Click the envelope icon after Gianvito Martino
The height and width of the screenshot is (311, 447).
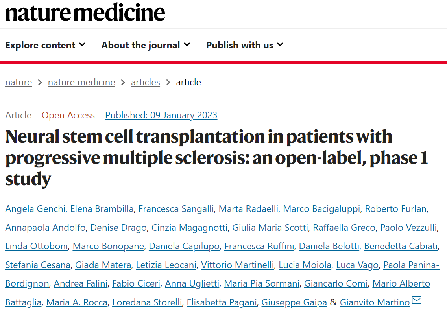(x=417, y=301)
